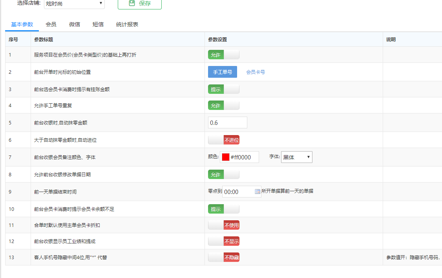Screen dimensions: 442x278
Task: Click the row text 前一天单据结束时间
Action: [55, 192]
